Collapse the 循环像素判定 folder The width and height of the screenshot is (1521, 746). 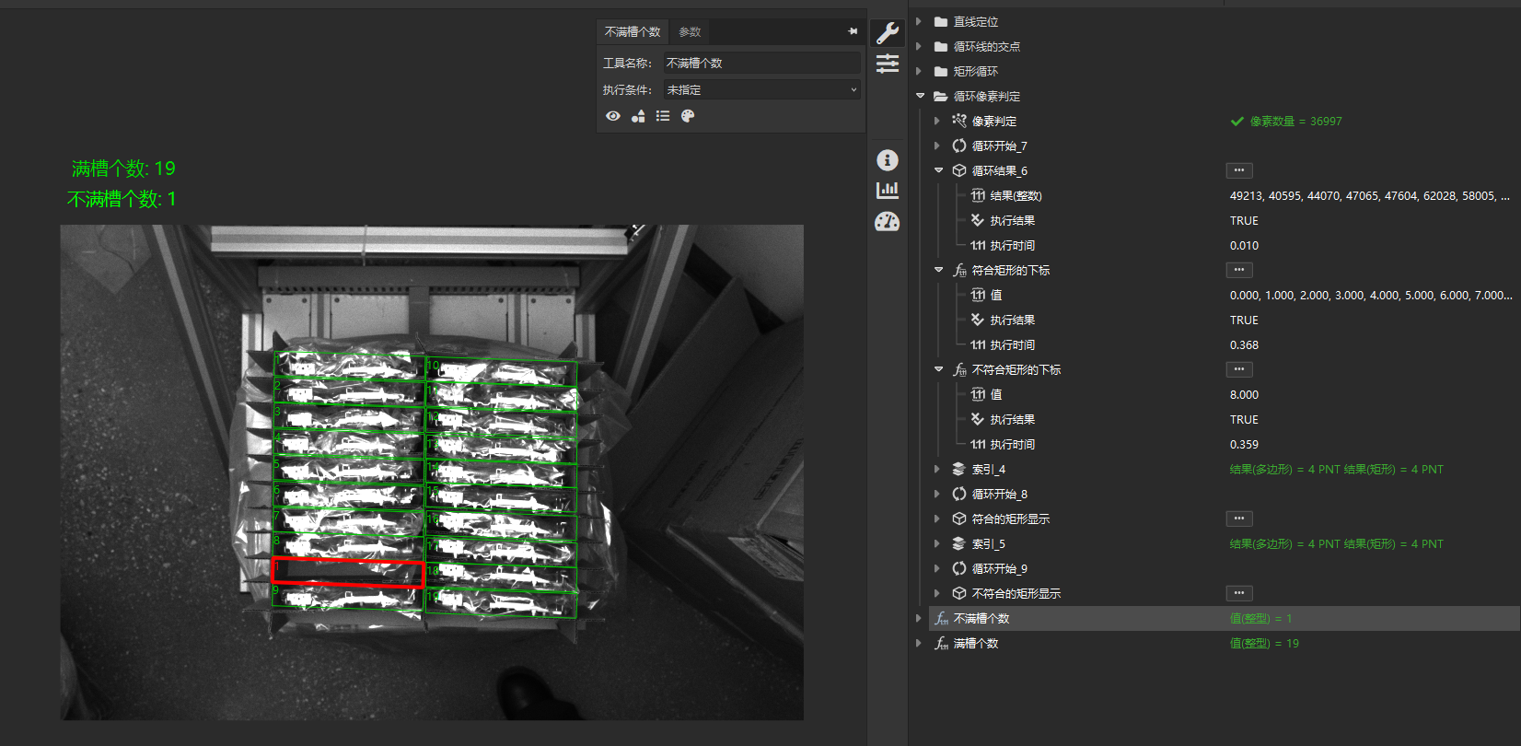(x=920, y=96)
